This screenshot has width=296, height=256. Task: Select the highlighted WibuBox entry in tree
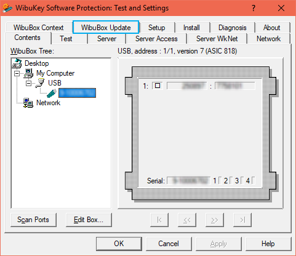pos(77,93)
